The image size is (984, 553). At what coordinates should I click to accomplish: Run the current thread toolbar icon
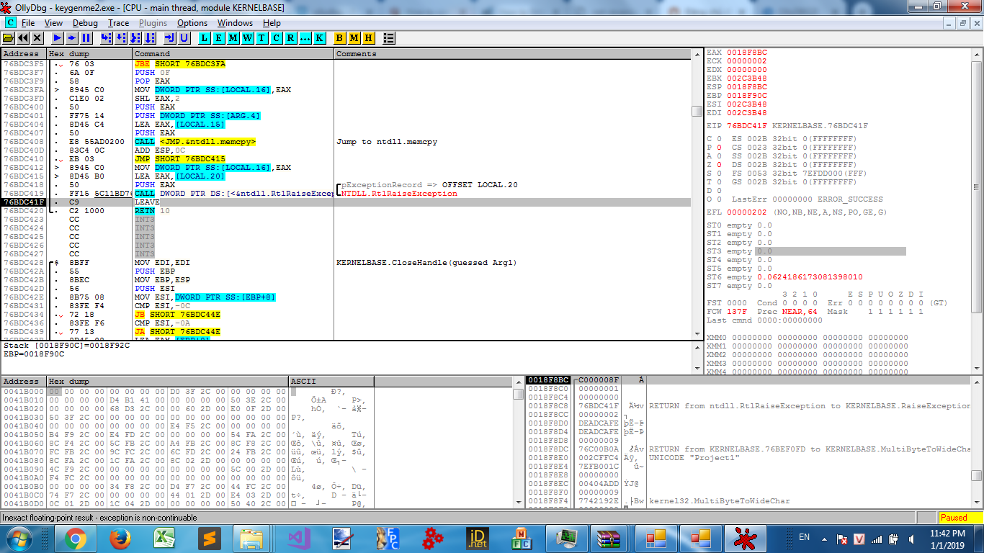click(72, 37)
